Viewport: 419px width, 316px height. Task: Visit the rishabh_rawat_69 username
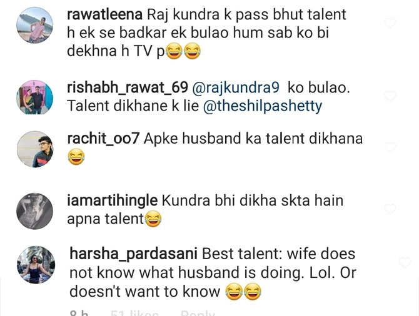128,87
